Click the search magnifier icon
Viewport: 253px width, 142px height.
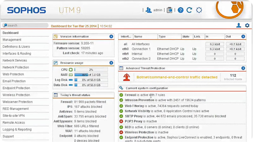click(5, 25)
